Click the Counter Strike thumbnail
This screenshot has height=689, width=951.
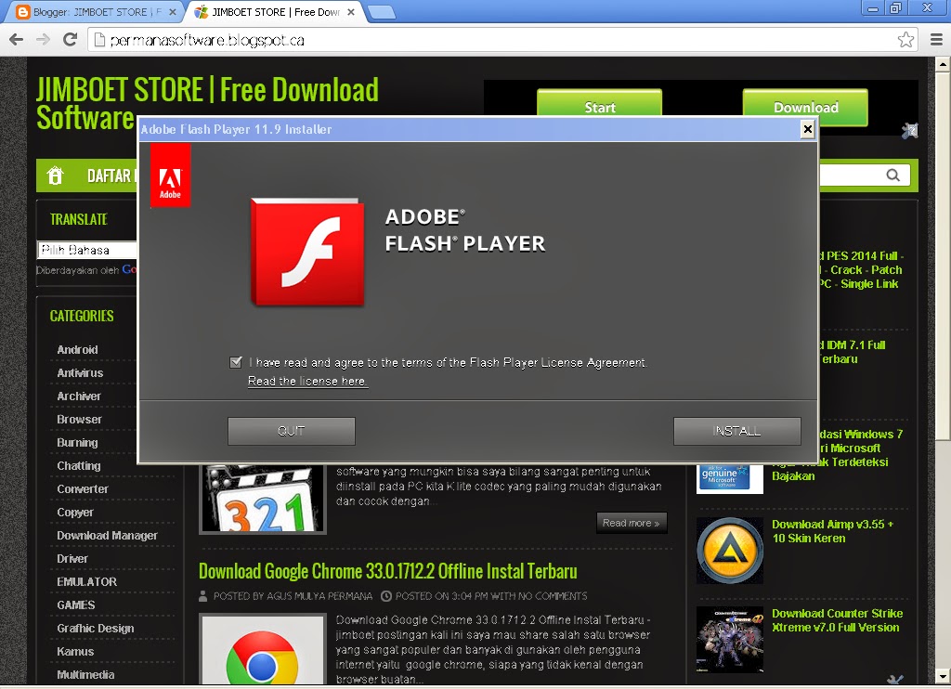730,639
